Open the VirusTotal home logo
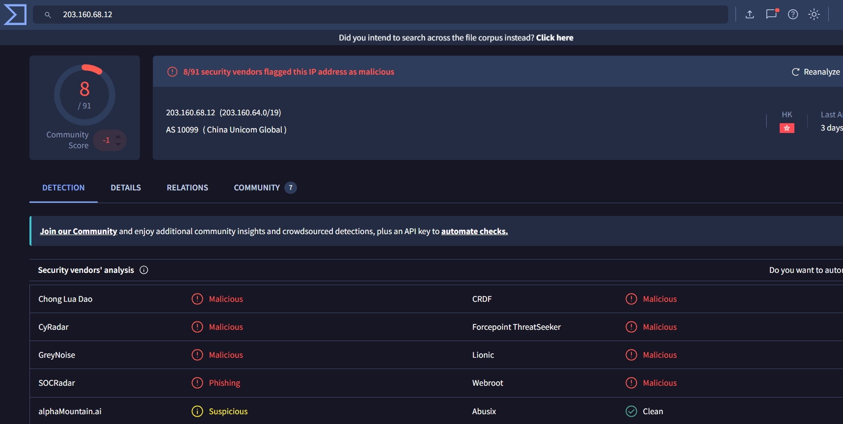Image resolution: width=843 pixels, height=424 pixels. [15, 14]
